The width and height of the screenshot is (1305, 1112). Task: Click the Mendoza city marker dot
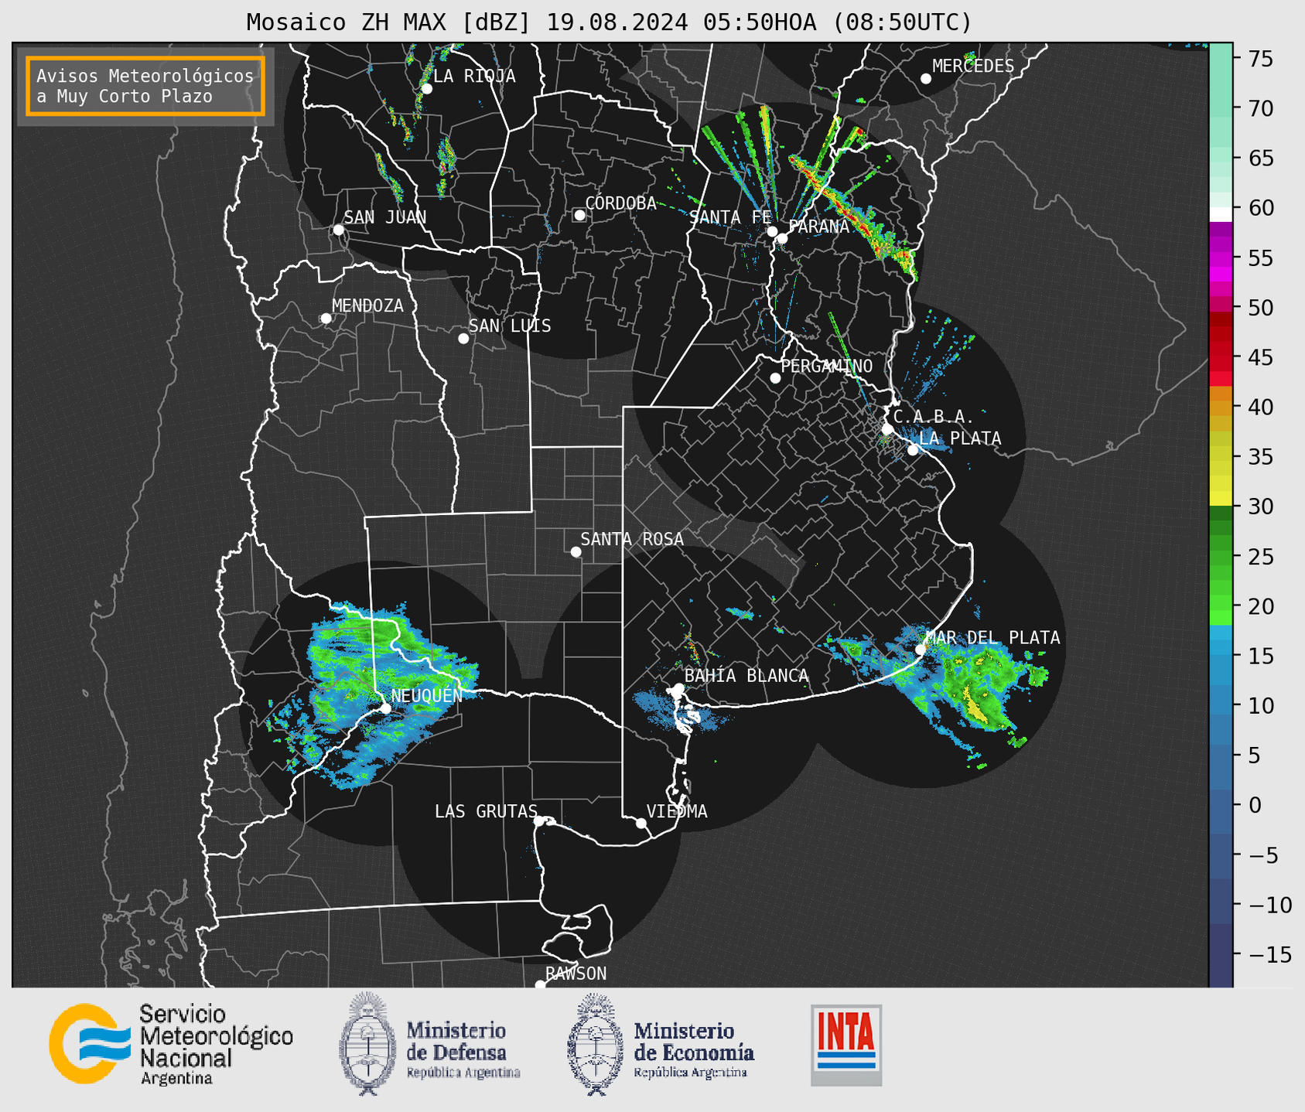tap(326, 319)
